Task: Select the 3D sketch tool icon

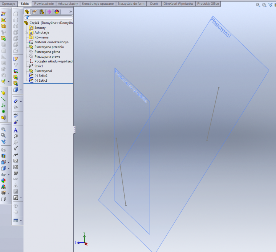Action: click(x=3, y=14)
